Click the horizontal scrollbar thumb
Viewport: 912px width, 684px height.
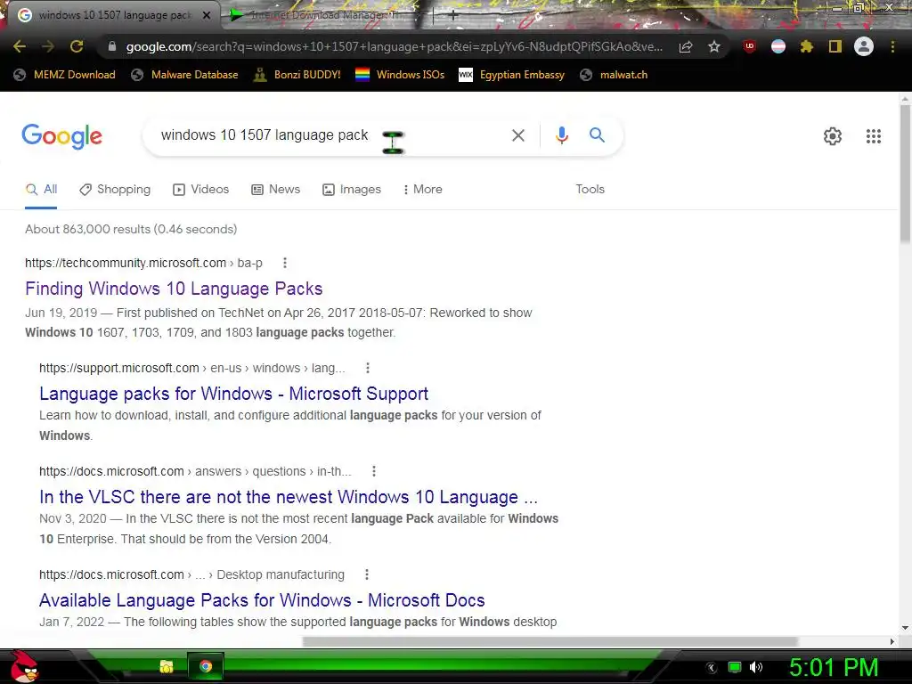click(550, 641)
